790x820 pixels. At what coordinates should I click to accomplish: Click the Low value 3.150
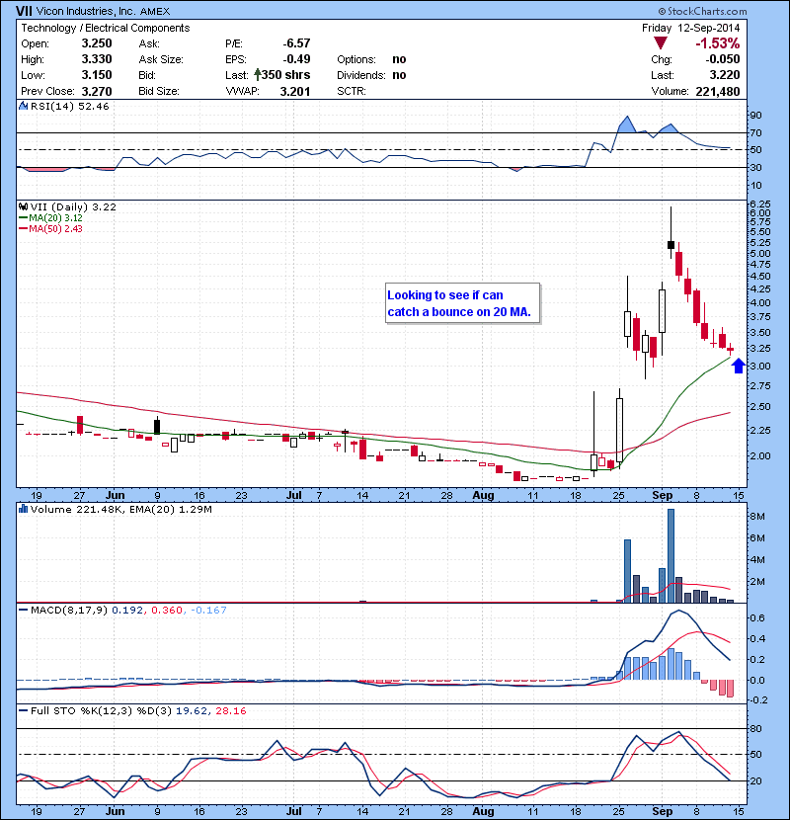tap(97, 75)
